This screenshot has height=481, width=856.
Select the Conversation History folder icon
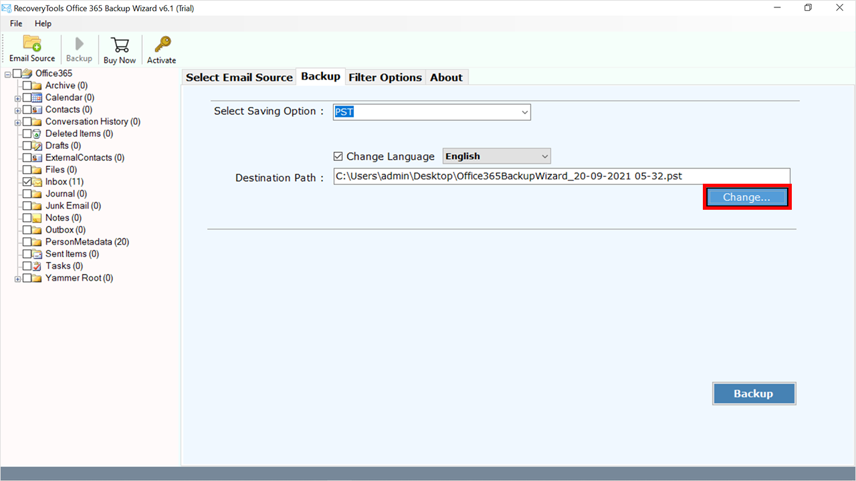37,122
